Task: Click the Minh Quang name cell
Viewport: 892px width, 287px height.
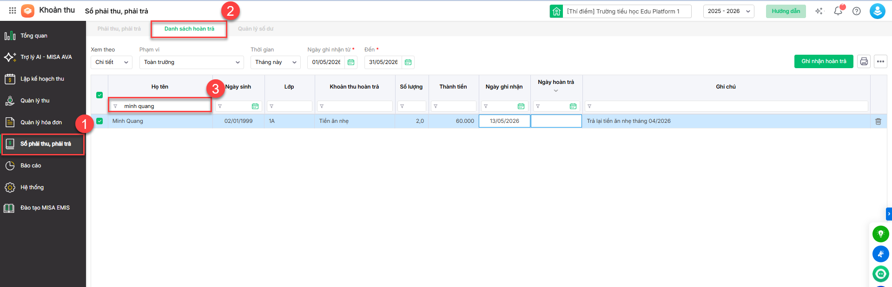Action: 160,121
